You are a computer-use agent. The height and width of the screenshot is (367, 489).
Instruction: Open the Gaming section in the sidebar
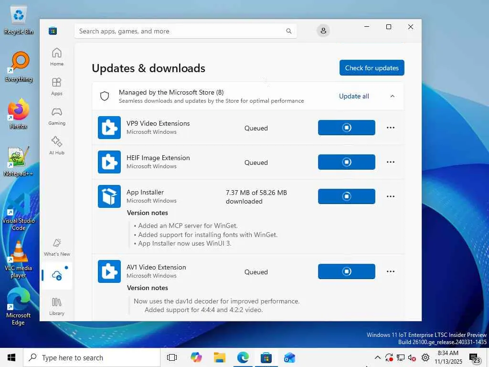point(57,116)
